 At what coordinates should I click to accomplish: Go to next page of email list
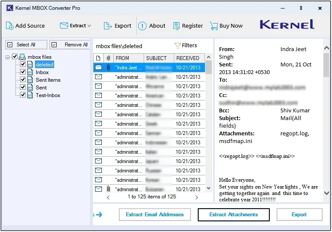click(197, 198)
